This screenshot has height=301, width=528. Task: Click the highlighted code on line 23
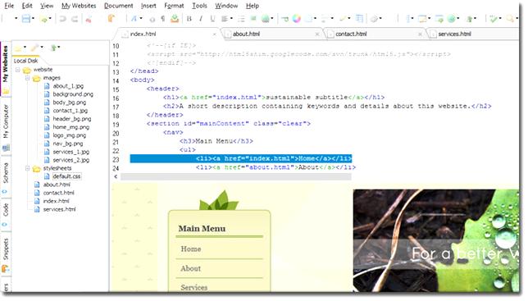(x=241, y=158)
